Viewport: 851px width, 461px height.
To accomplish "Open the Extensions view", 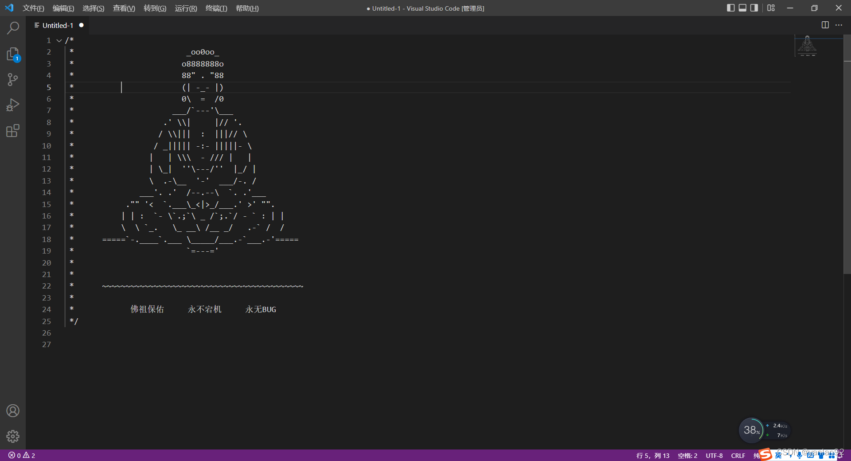I will tap(13, 130).
